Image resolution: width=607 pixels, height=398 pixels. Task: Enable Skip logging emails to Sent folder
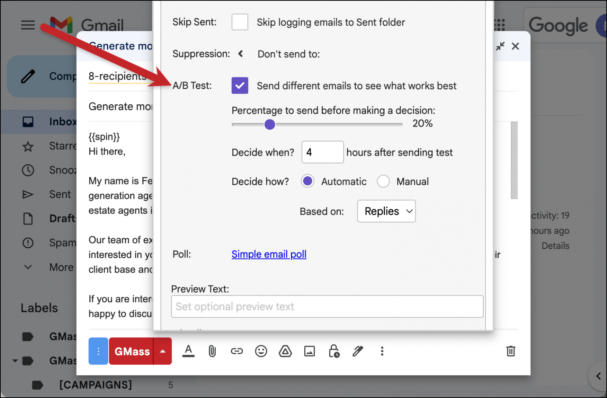pos(239,22)
